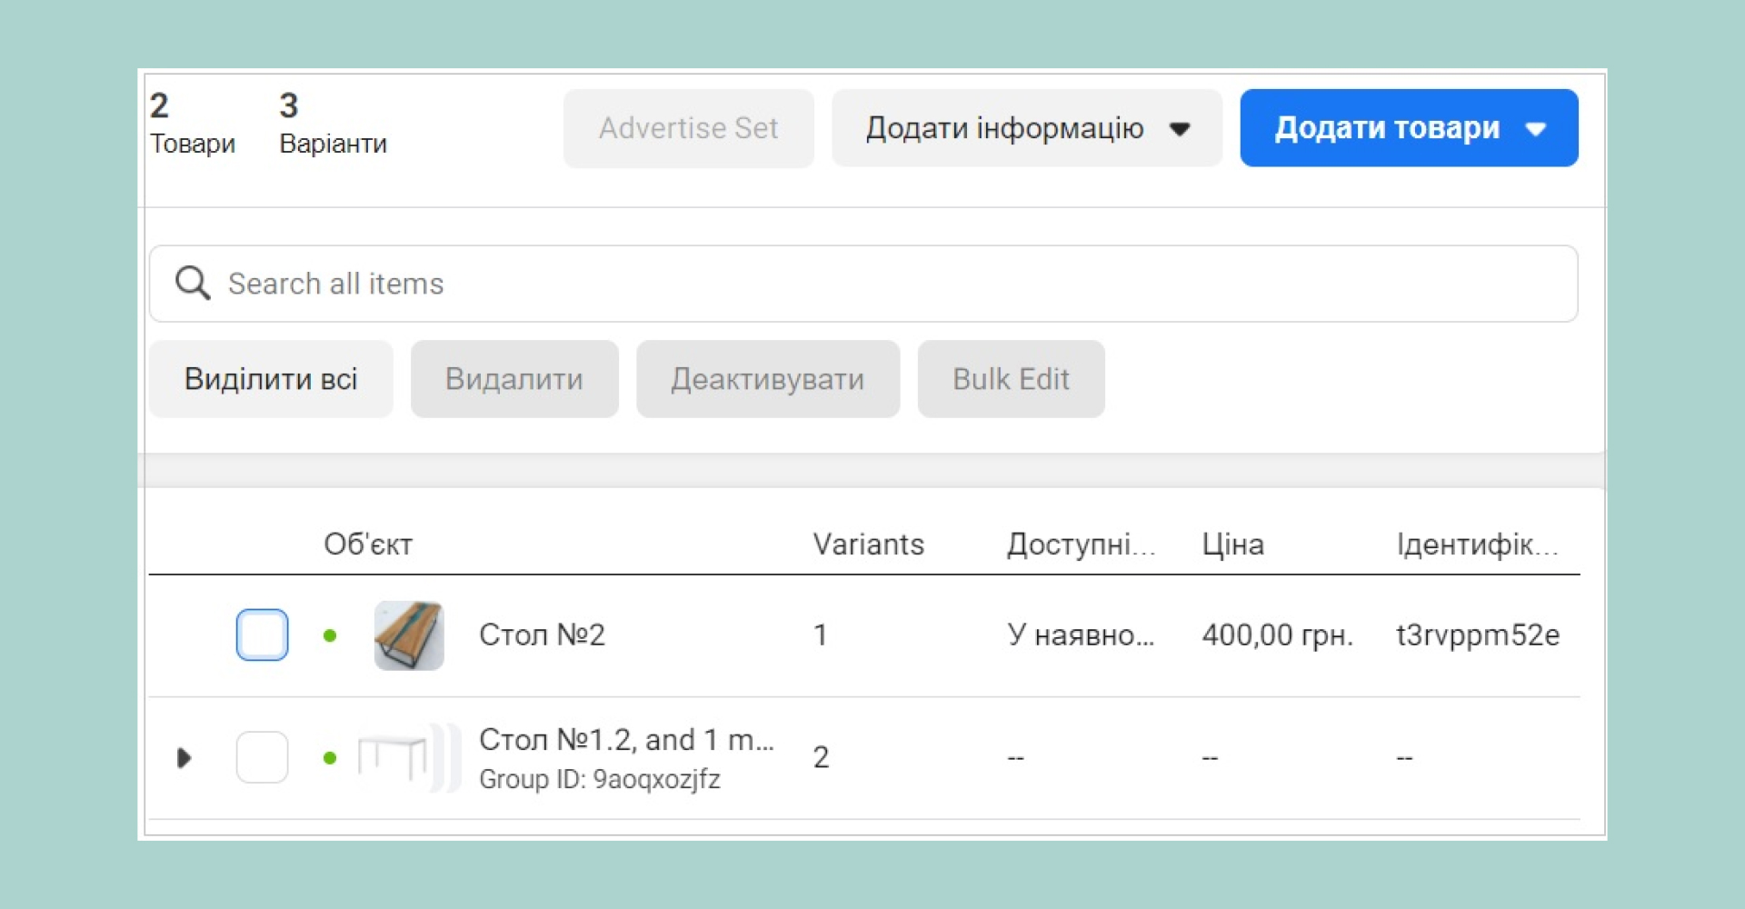
Task: Click the search magnifier icon
Action: pos(193,283)
